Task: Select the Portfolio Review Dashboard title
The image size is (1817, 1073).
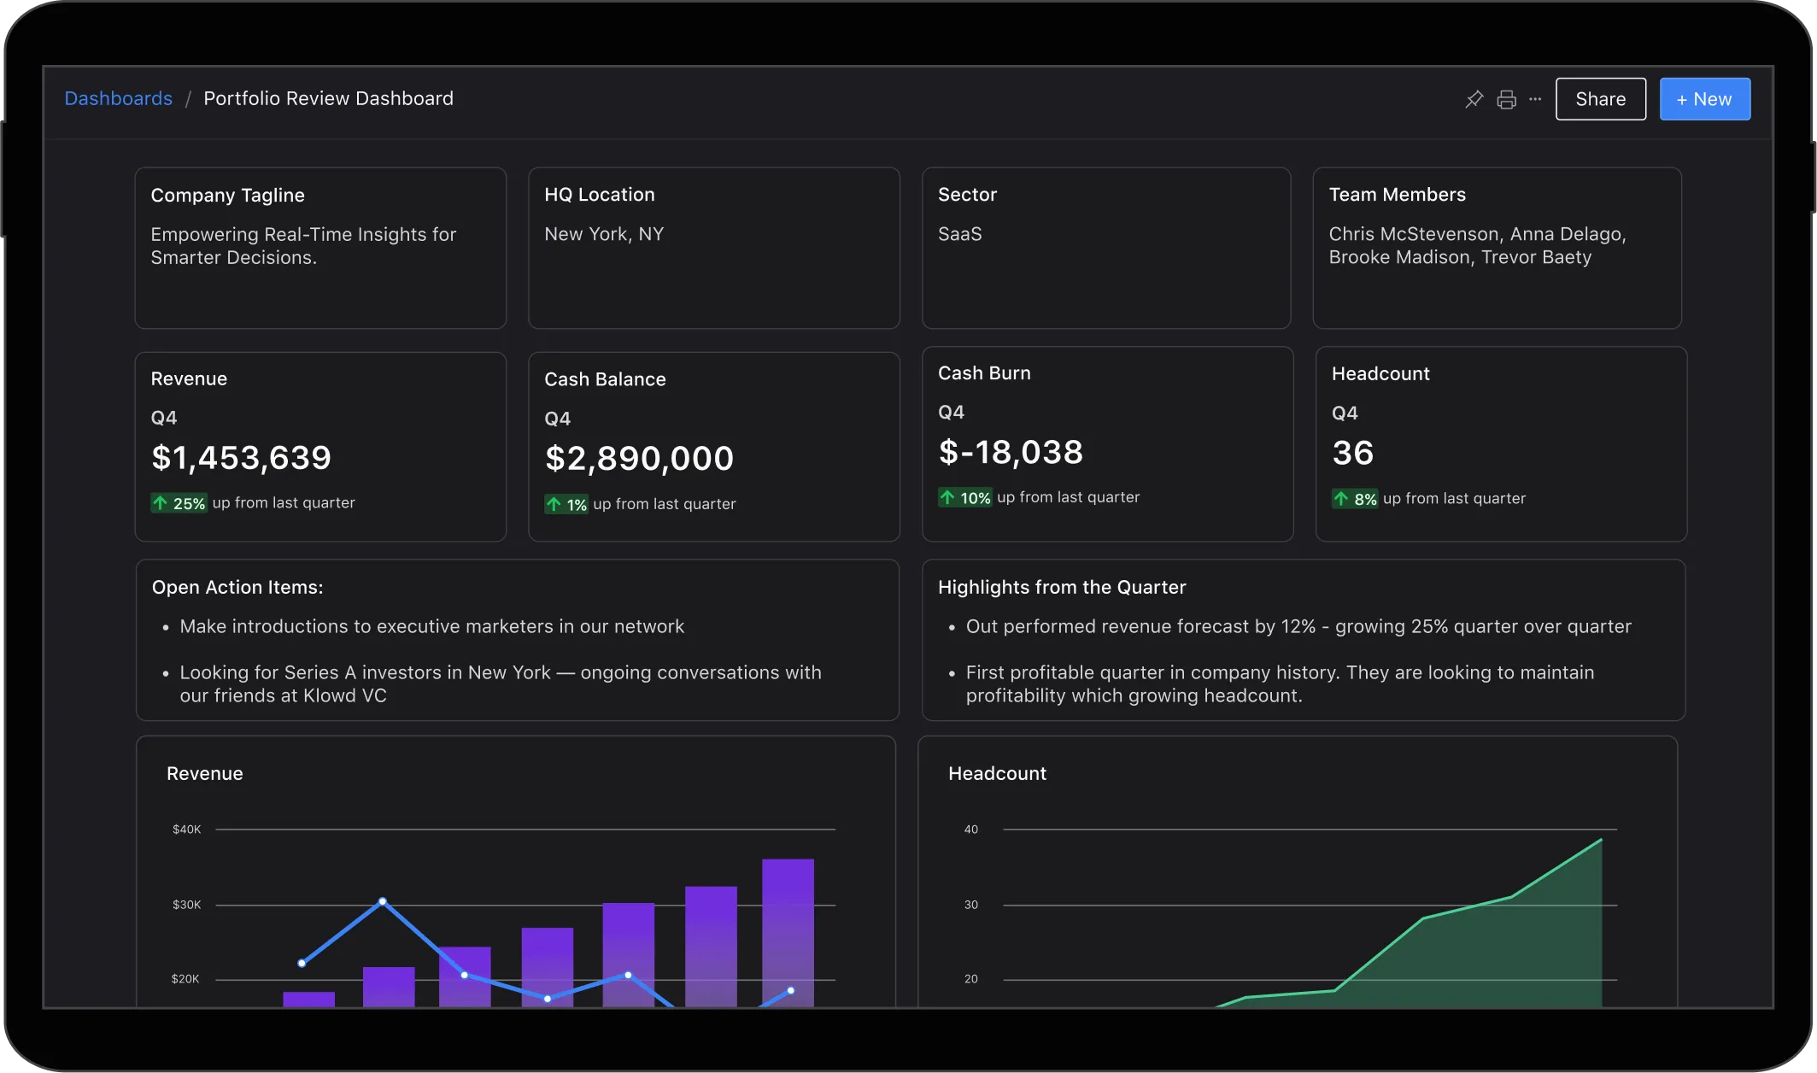Action: pyautogui.click(x=328, y=98)
